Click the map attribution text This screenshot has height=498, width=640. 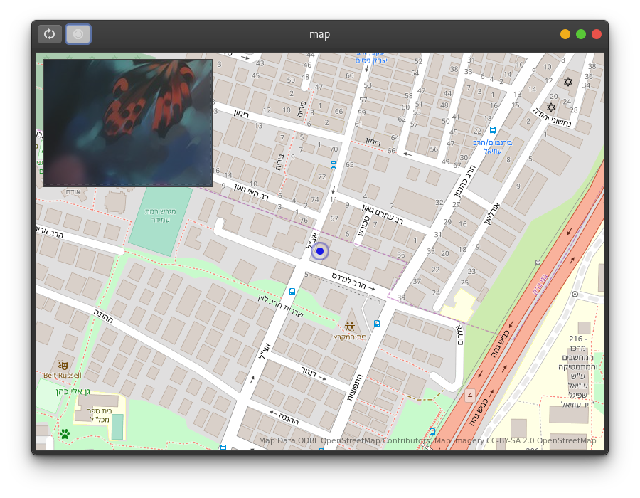coord(427,440)
